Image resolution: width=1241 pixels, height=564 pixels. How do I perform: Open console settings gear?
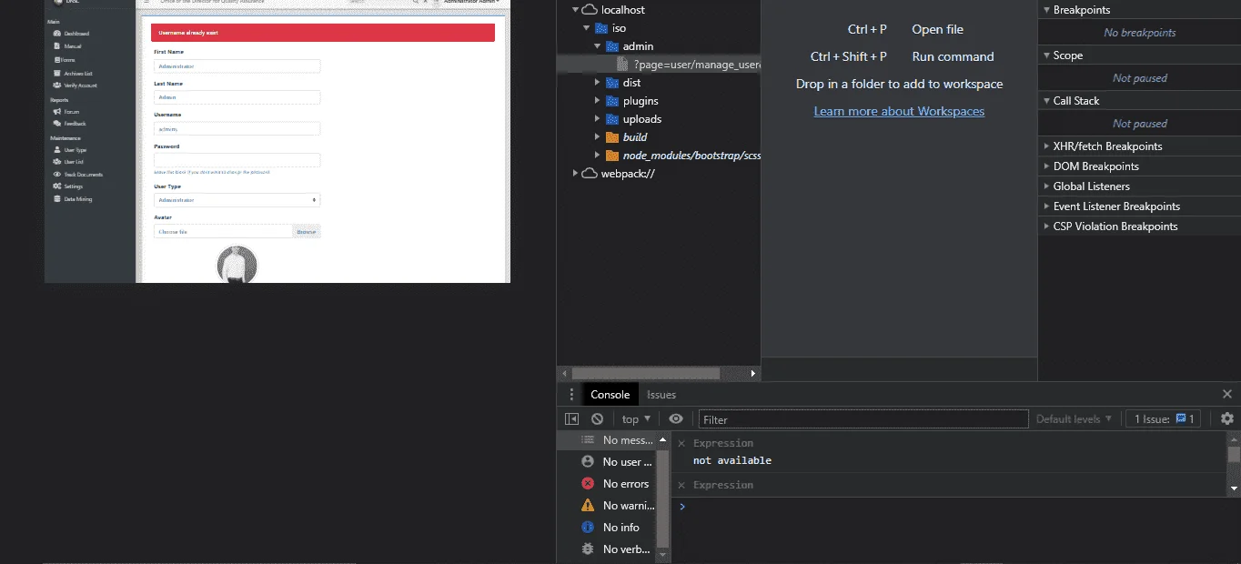click(x=1227, y=418)
